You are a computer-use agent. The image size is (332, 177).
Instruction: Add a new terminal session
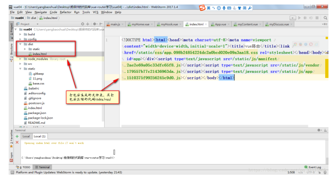coord(17,137)
